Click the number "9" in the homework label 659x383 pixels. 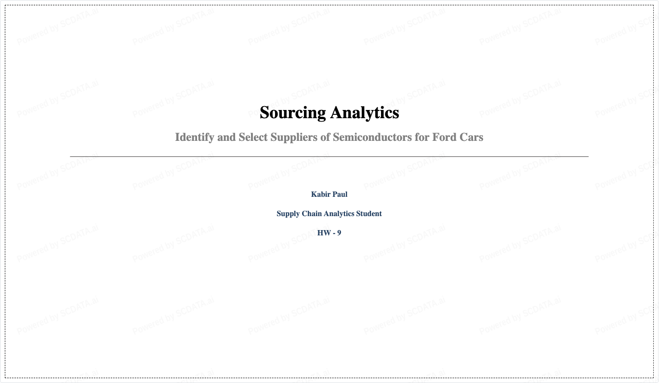pos(339,233)
